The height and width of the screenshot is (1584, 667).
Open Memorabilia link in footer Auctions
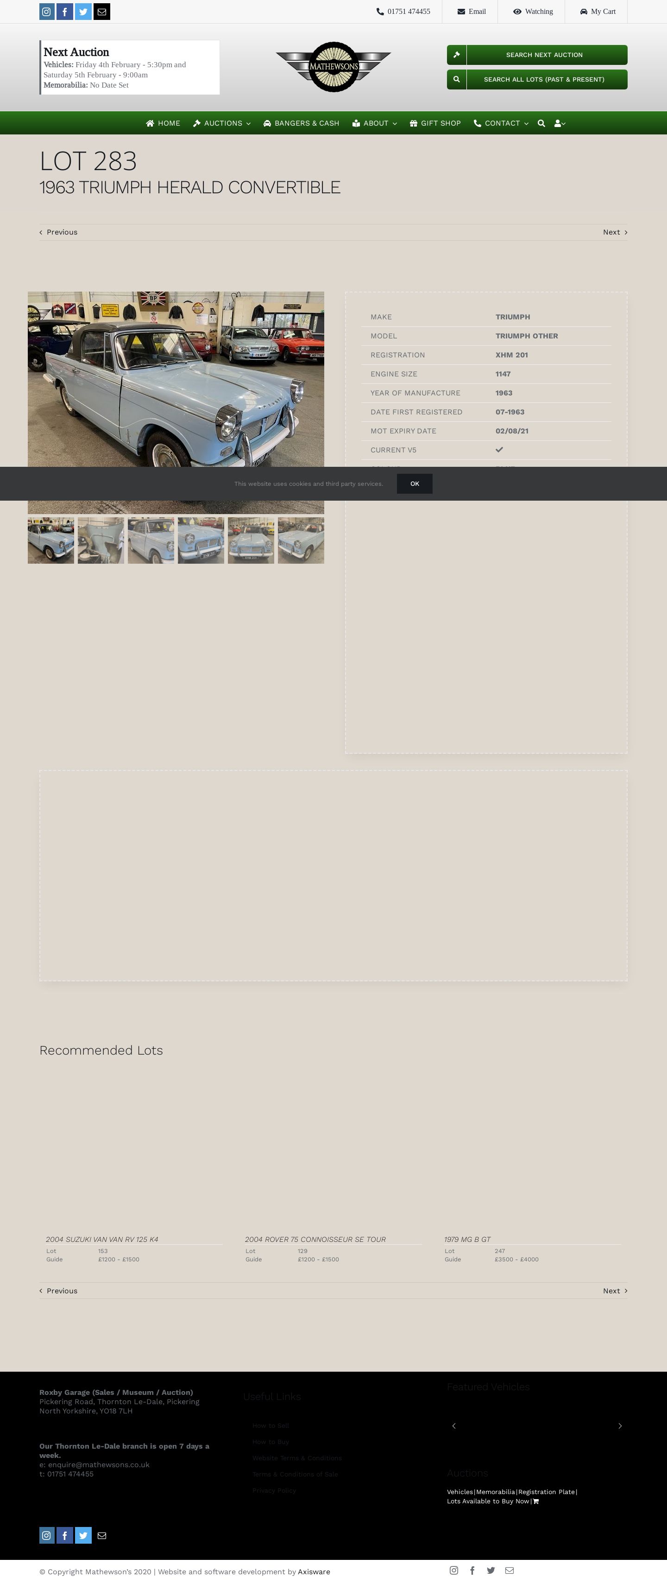coord(496,1492)
